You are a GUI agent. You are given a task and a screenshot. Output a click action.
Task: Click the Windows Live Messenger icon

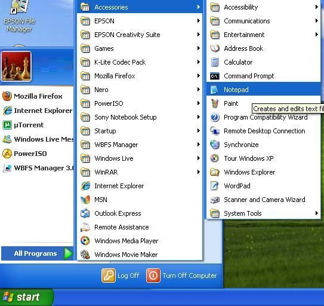pyautogui.click(x=7, y=139)
